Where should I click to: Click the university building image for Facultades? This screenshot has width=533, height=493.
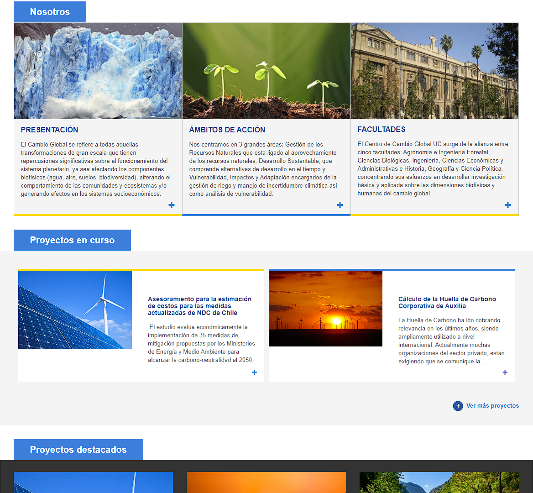click(x=435, y=71)
